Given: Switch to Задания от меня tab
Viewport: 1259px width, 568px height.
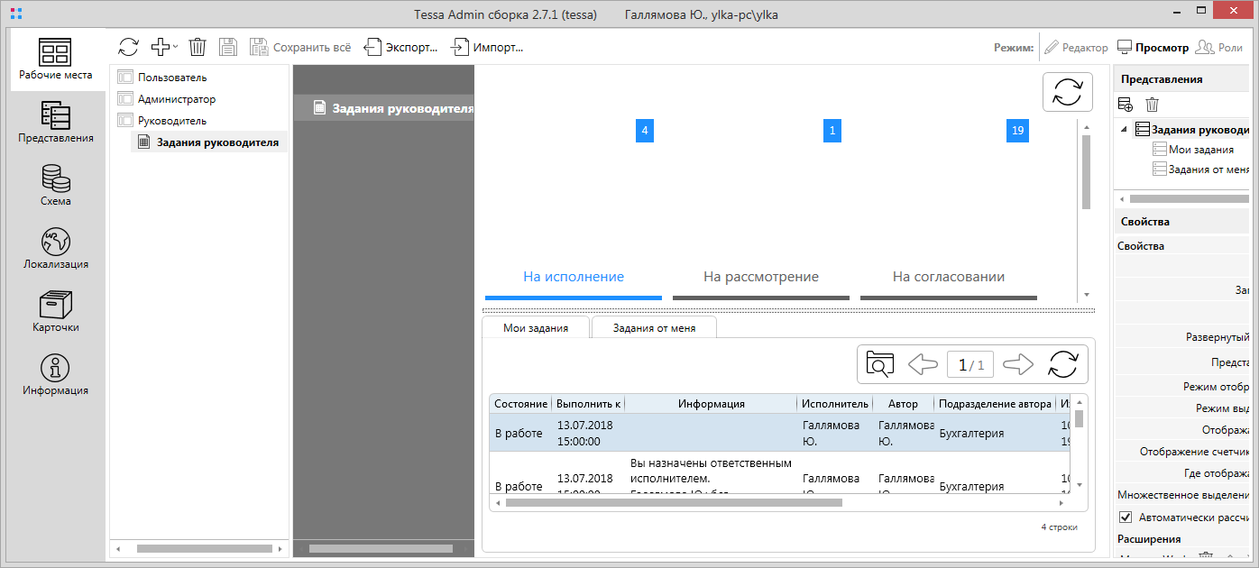Looking at the screenshot, I should tap(654, 327).
